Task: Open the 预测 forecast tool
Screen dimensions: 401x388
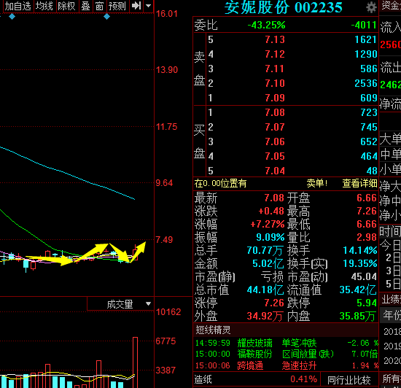Action: (x=117, y=6)
